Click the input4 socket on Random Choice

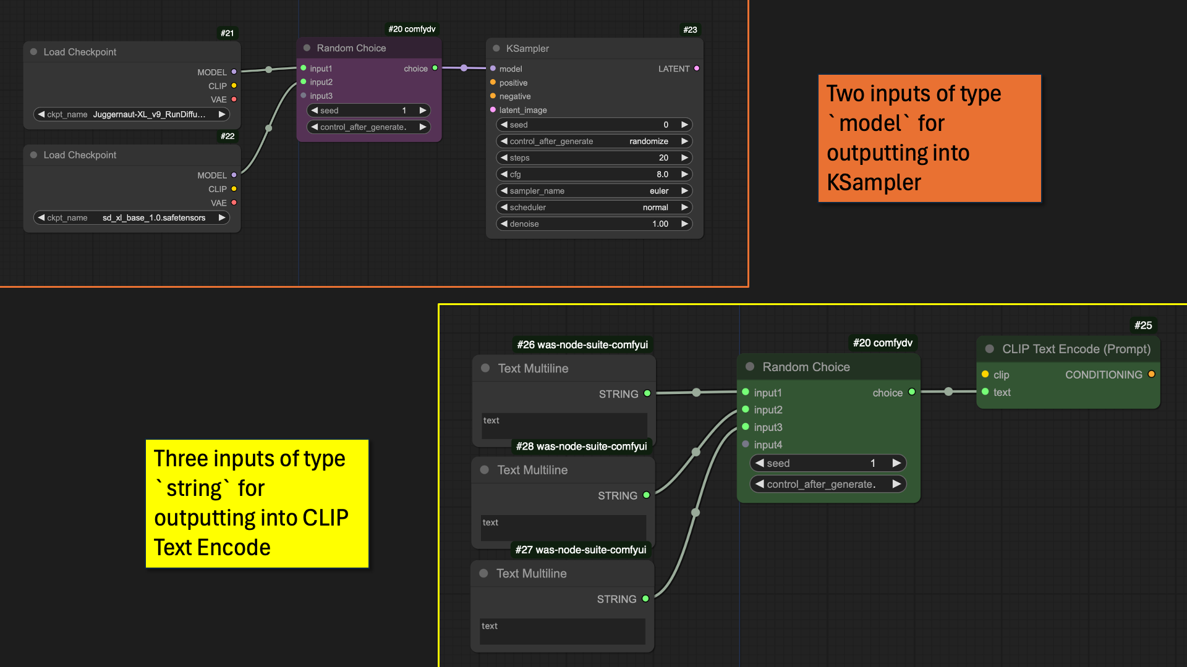coord(746,444)
